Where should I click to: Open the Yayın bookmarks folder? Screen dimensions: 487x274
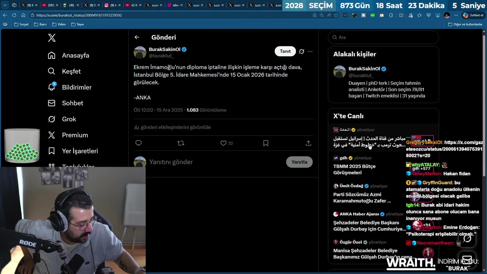click(77, 24)
